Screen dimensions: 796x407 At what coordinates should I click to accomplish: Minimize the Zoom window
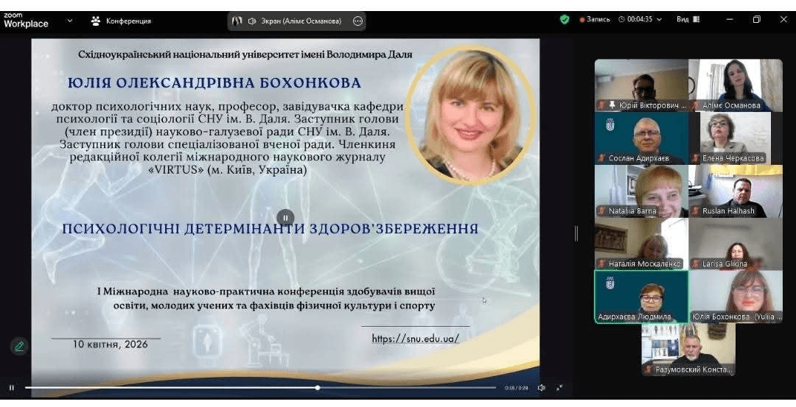coord(730,19)
